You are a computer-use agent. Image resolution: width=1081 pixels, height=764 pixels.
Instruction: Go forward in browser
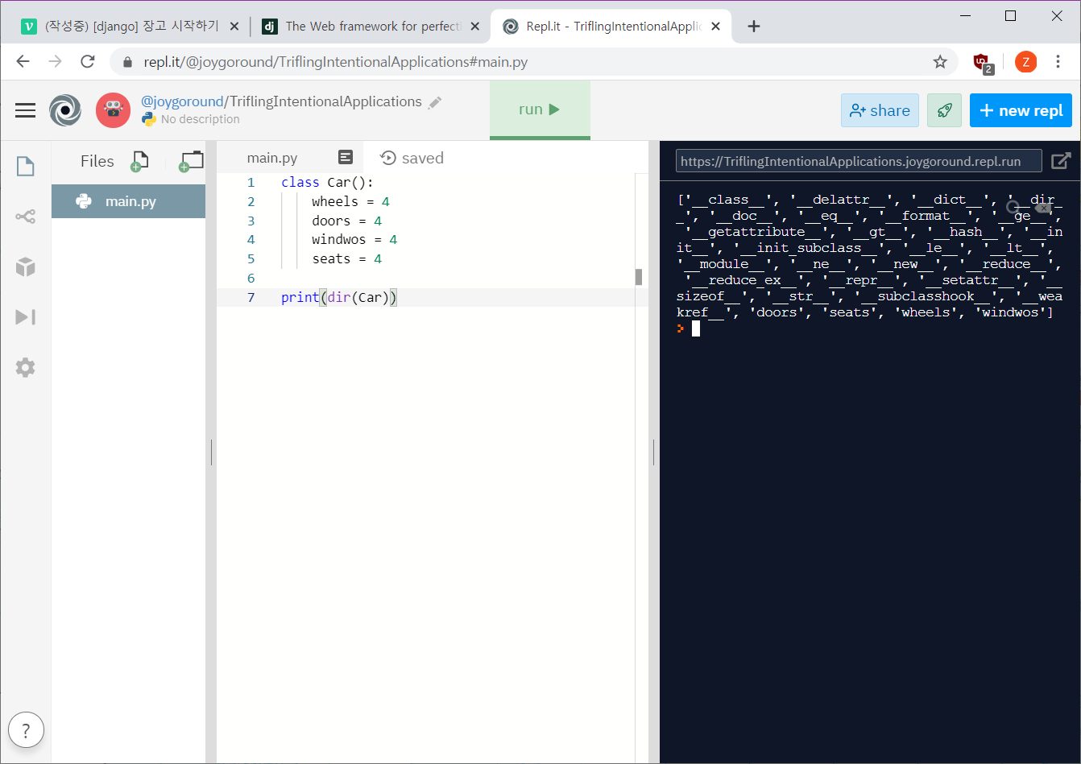[55, 62]
